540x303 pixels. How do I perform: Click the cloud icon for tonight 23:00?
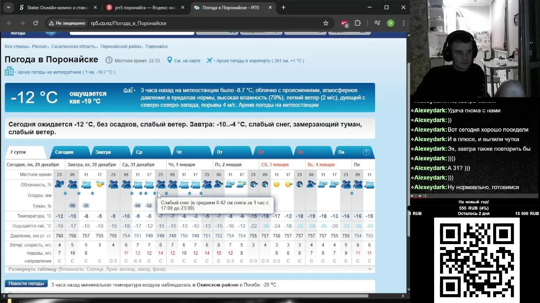[x=59, y=184]
